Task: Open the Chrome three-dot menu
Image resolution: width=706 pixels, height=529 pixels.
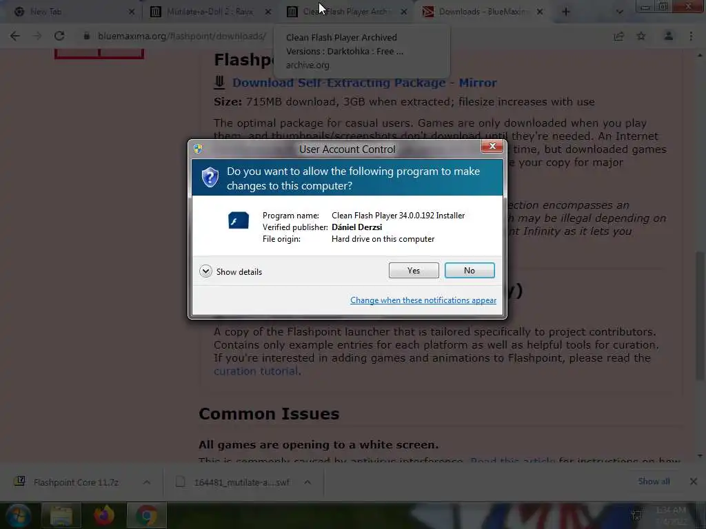Action: click(691, 36)
